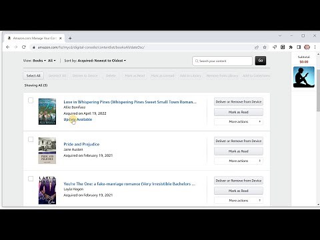Click the media control icon in toolbar
The image size is (320, 240).
[275, 47]
